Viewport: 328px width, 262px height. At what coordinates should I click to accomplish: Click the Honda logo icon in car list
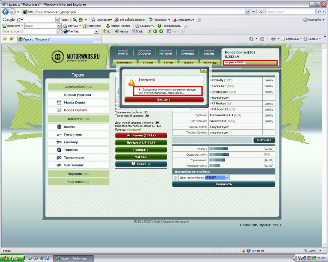point(59,110)
